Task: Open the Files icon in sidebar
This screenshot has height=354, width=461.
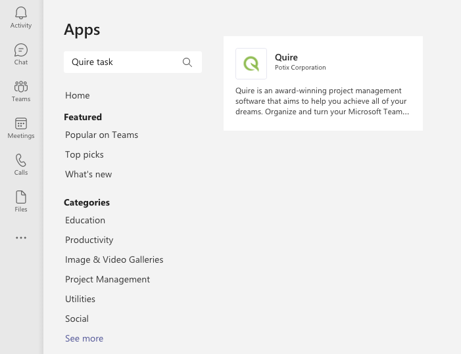Action: [21, 197]
